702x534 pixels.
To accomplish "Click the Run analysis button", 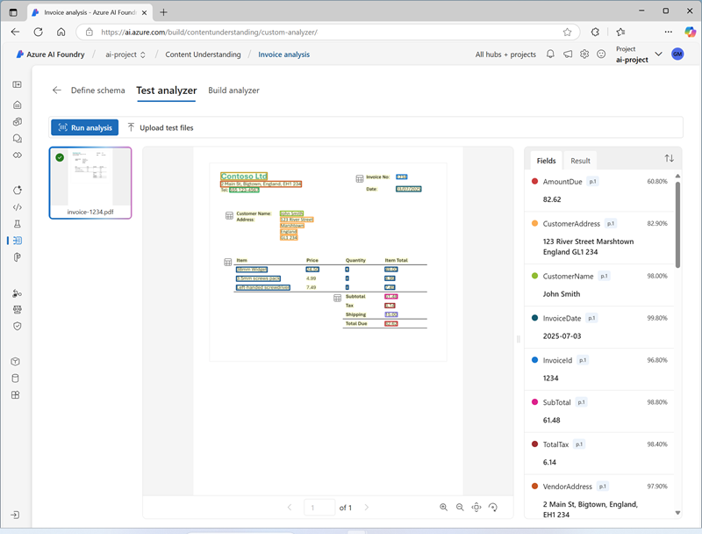I will [x=84, y=127].
